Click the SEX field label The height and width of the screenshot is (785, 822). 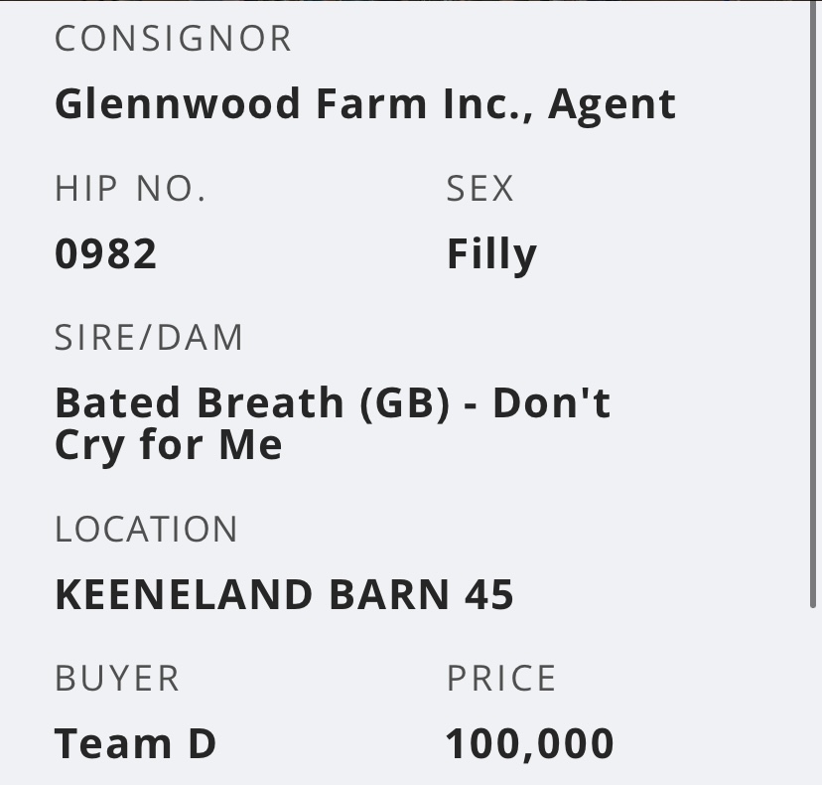pos(480,189)
